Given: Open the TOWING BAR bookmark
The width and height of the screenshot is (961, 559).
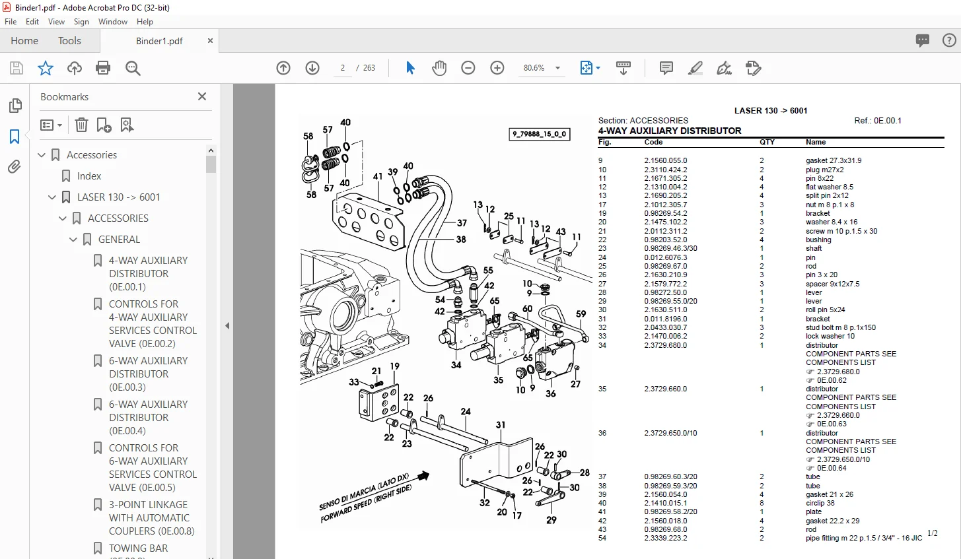Looking at the screenshot, I should pyautogui.click(x=138, y=548).
